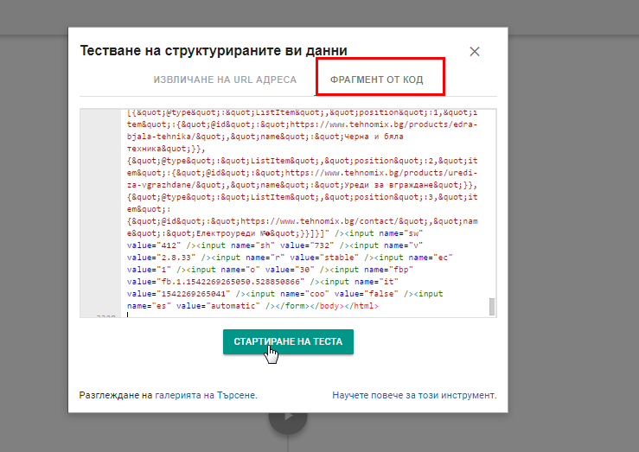
Task: Click the empty last line of code editor
Action: coord(259,315)
